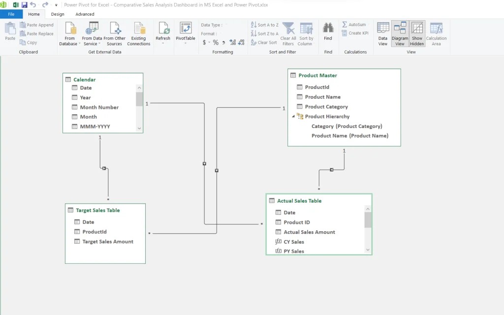The image size is (504, 315).
Task: Click increase decimal places icon
Action: tap(233, 42)
